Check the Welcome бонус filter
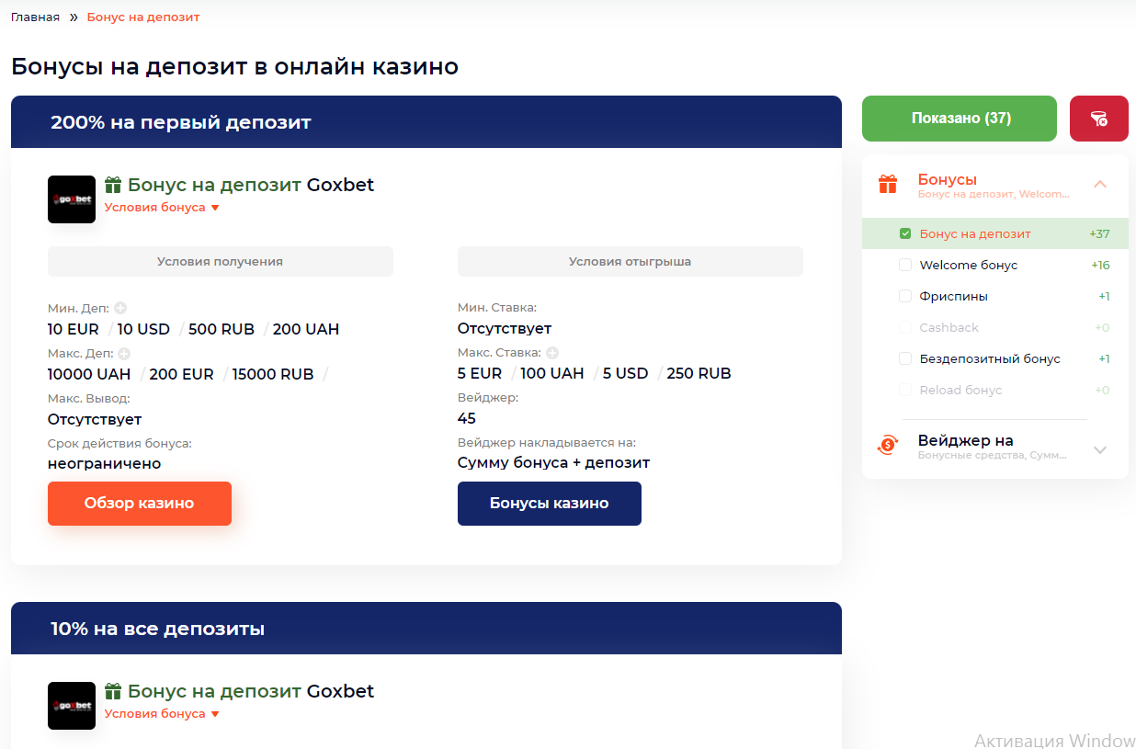The width and height of the screenshot is (1136, 749). (905, 265)
